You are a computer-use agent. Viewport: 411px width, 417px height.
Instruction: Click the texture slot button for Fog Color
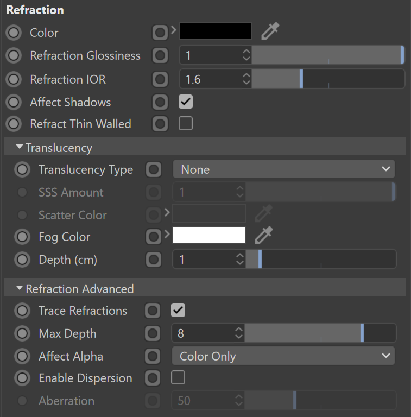[154, 237]
